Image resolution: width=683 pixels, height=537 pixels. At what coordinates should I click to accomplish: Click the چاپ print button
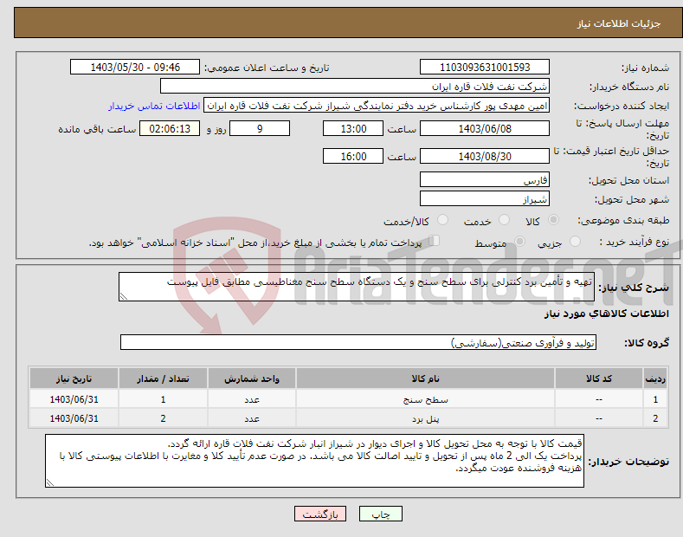pos(380,514)
